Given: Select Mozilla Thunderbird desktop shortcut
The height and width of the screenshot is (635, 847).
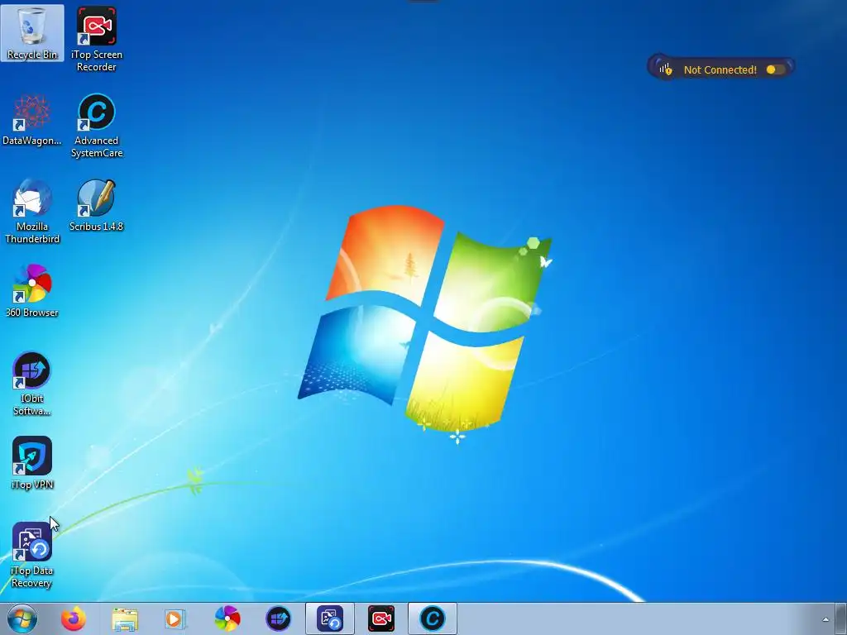Looking at the screenshot, I should pos(32,212).
